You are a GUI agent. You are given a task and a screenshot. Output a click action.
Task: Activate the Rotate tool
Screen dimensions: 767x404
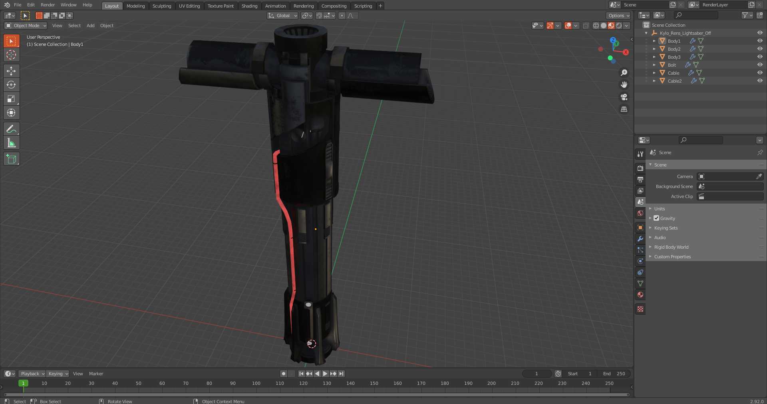tap(11, 85)
